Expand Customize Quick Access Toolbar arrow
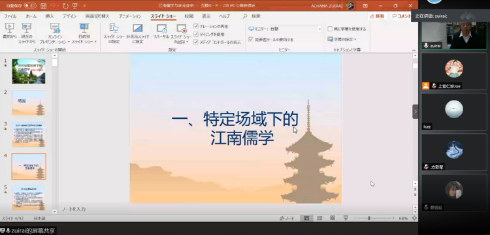Screen dimensions: 490x235 coord(85,6)
